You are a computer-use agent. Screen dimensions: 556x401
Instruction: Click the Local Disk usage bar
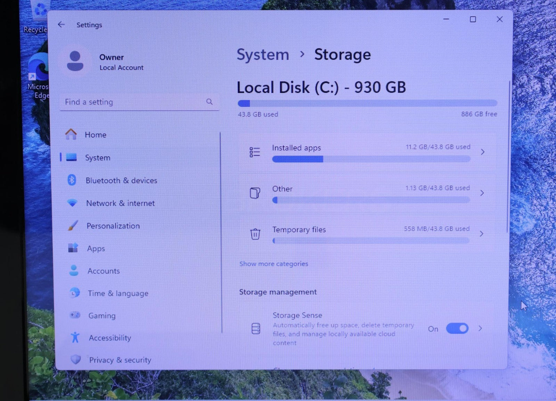pos(367,103)
